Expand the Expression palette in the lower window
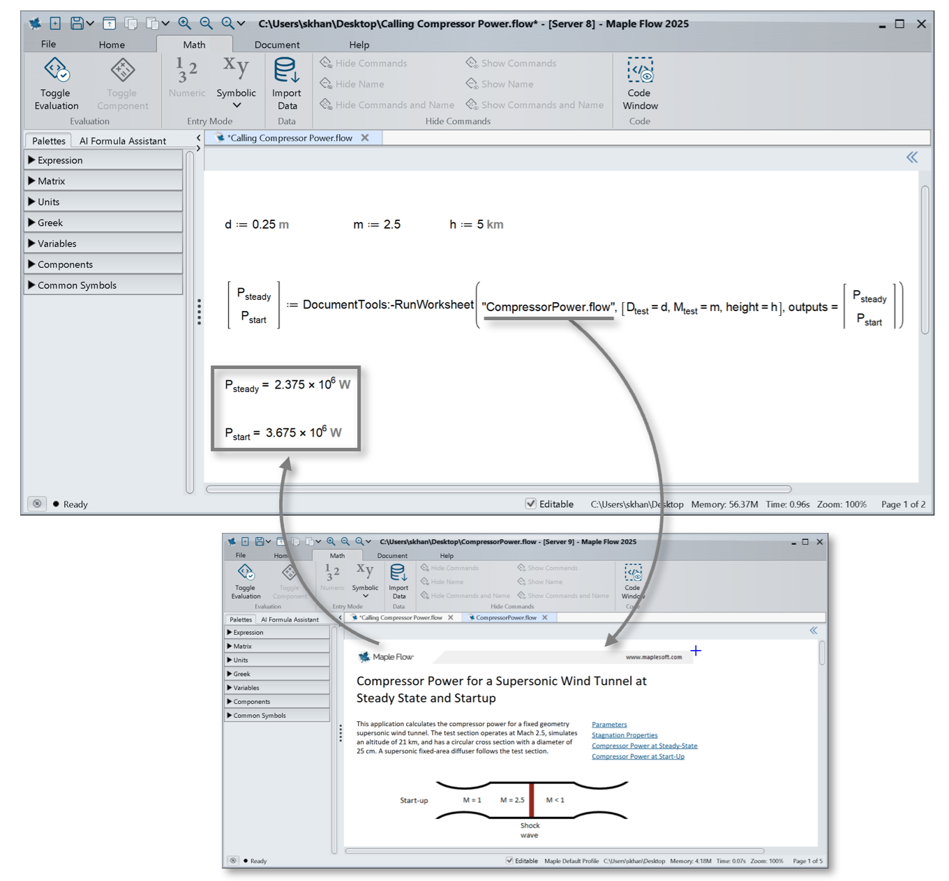The width and height of the screenshot is (949, 881). click(277, 632)
